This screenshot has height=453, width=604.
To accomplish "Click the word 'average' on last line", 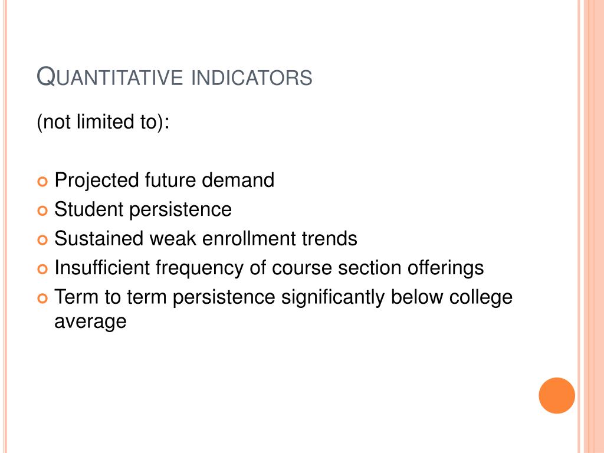I will 90,322.
